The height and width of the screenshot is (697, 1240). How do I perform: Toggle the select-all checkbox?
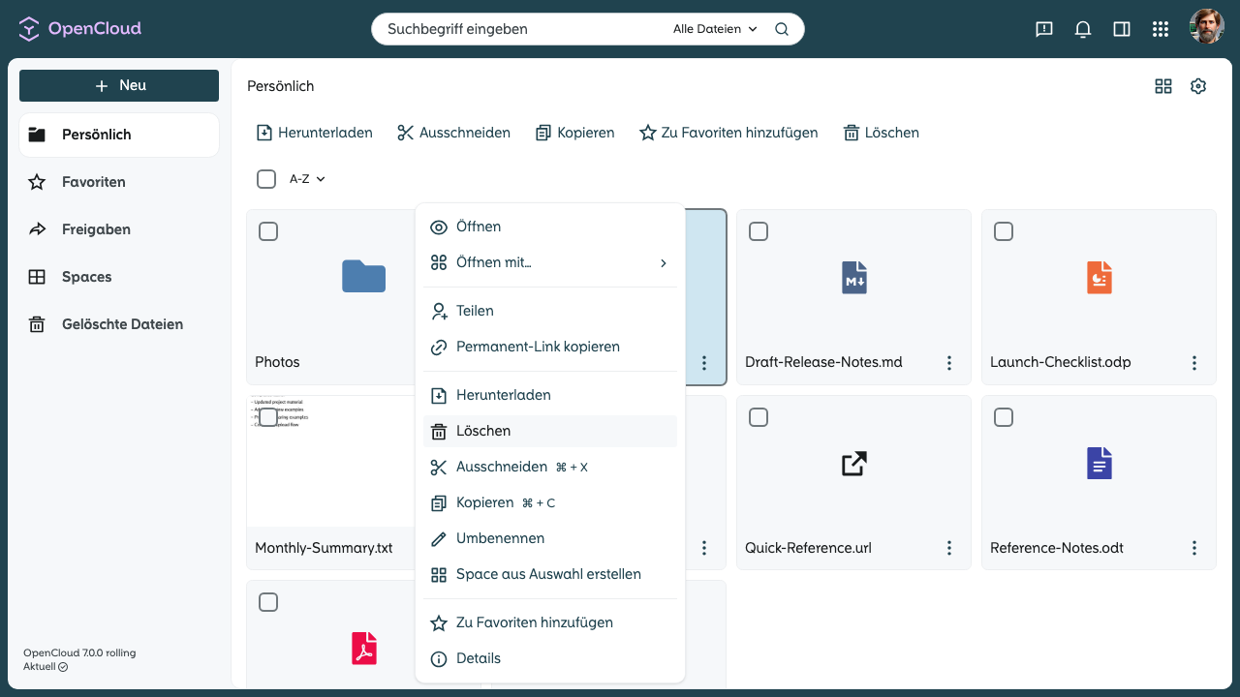click(266, 179)
